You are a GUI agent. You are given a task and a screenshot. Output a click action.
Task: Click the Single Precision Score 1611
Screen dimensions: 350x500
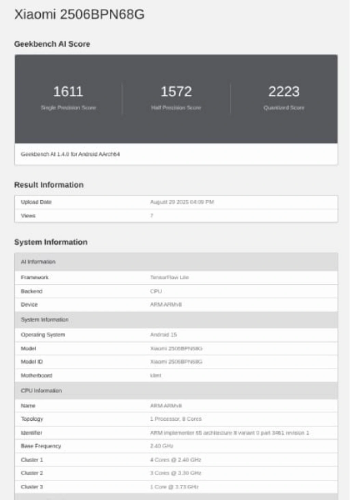coord(68,92)
